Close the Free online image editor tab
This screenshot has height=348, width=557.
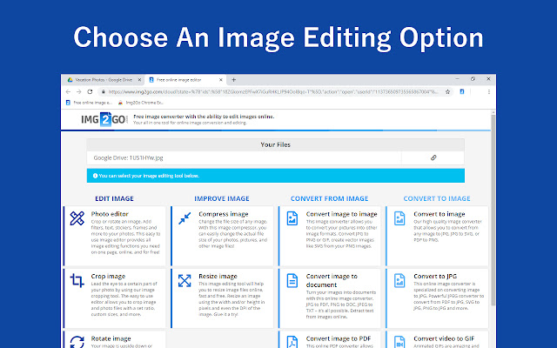[220, 80]
